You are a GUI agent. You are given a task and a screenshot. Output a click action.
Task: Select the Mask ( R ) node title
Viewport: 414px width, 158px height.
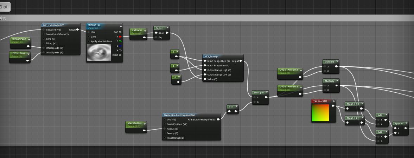click(x=352, y=104)
